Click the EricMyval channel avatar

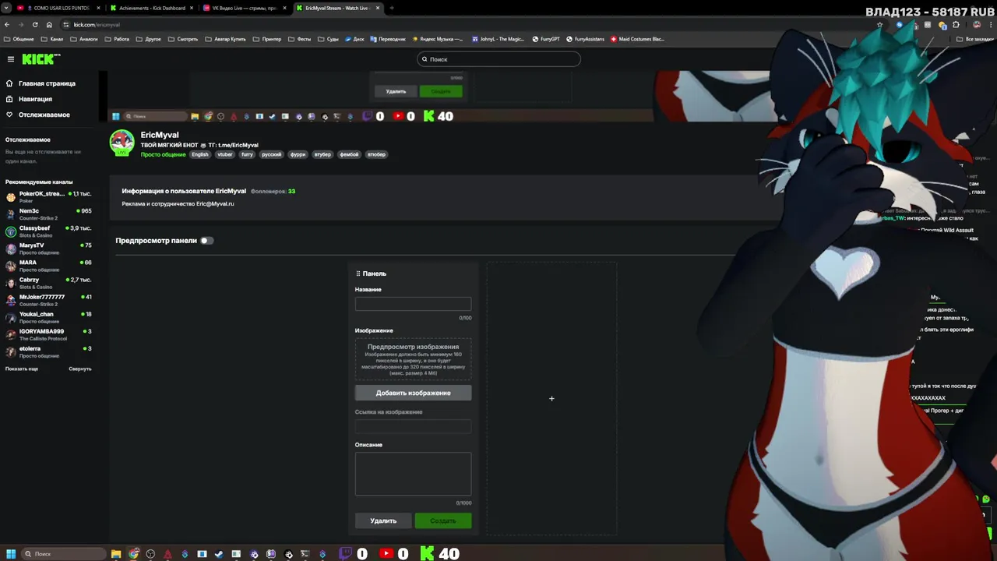(122, 143)
